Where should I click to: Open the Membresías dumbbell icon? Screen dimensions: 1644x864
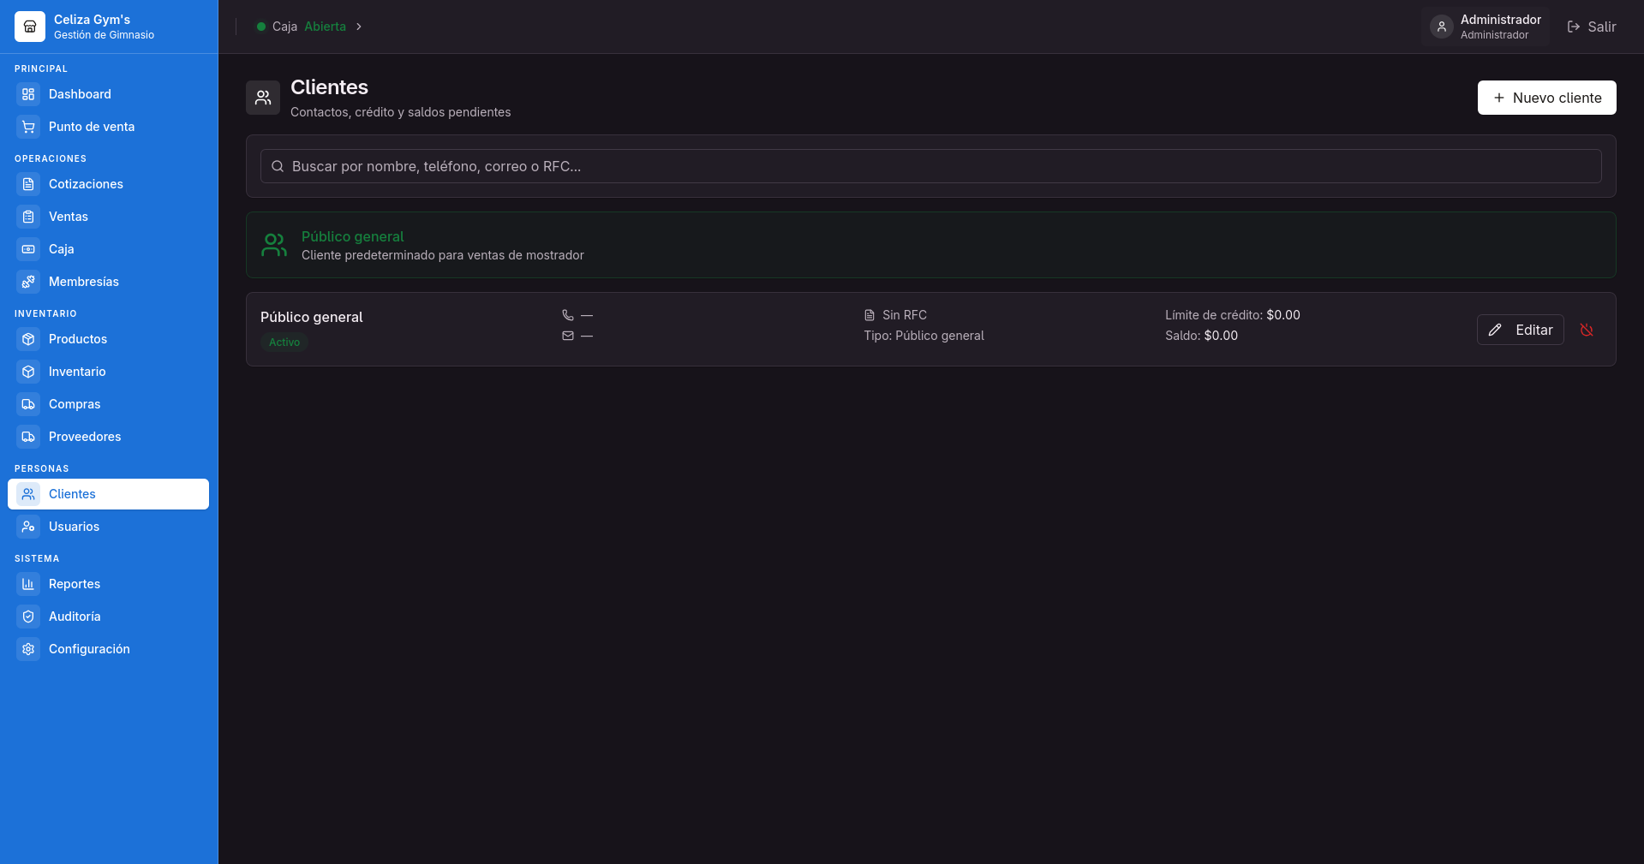coord(28,282)
